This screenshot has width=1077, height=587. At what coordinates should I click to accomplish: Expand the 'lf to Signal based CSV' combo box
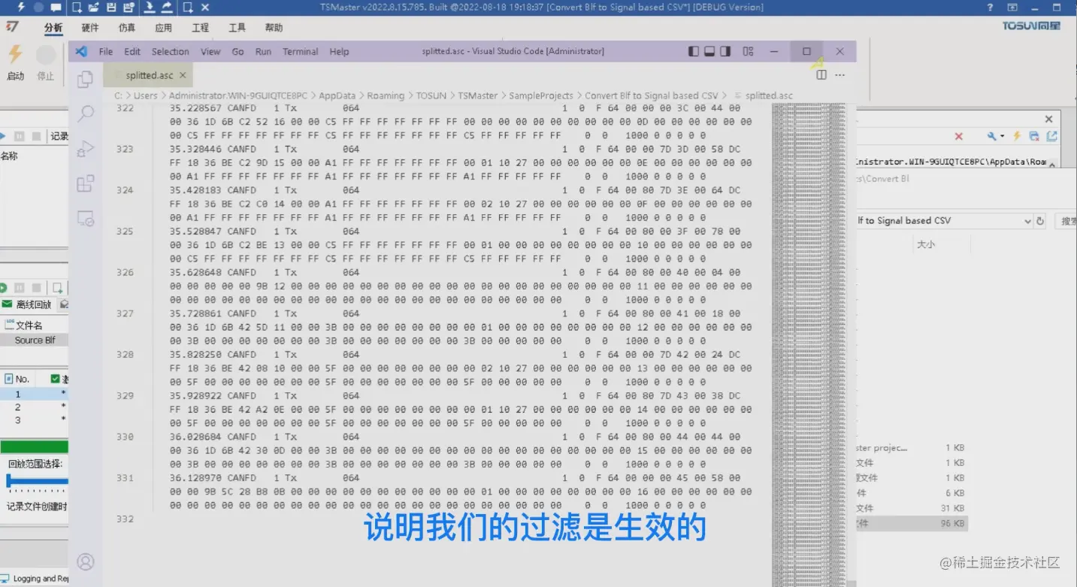[x=1027, y=221]
